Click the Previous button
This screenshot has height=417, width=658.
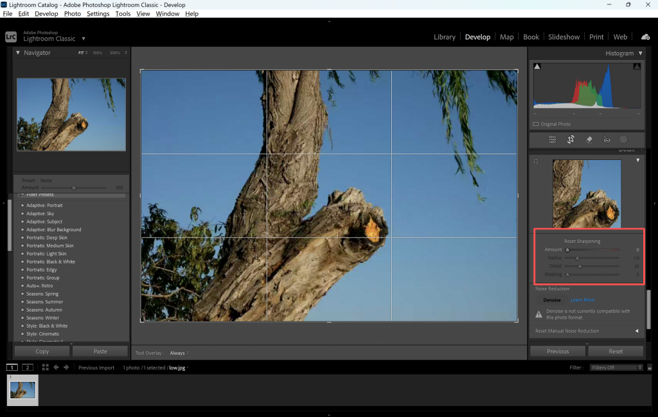coord(558,351)
